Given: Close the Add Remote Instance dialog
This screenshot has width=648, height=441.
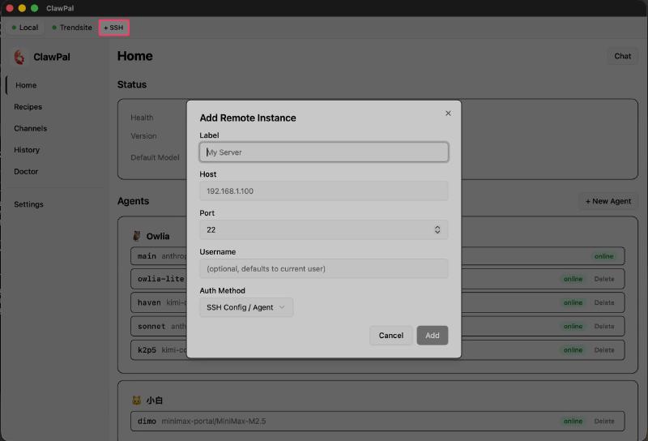Looking at the screenshot, I should pyautogui.click(x=448, y=113).
